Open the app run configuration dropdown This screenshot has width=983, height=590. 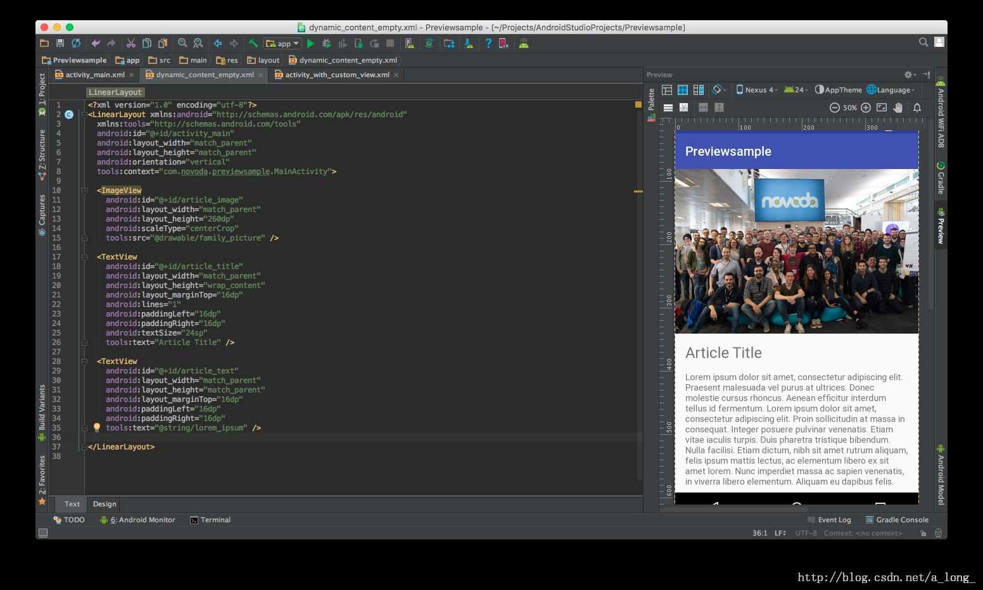[x=282, y=44]
